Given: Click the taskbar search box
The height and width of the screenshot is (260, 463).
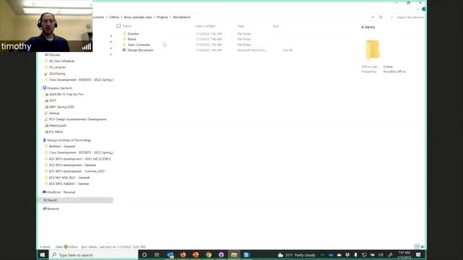Looking at the screenshot, I should pos(94,255).
